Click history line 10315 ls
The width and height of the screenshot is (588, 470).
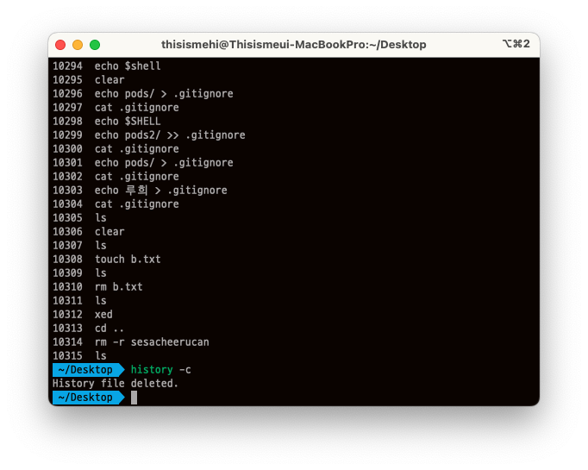pyautogui.click(x=79, y=355)
